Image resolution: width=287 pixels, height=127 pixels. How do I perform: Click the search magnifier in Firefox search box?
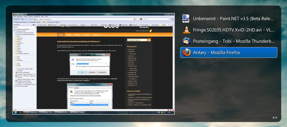169,19
